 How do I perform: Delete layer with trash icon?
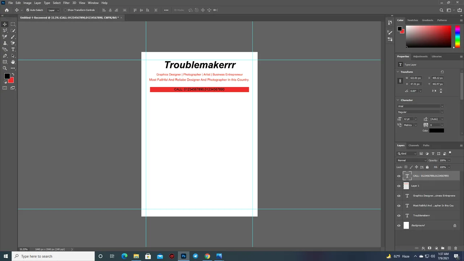(x=456, y=248)
